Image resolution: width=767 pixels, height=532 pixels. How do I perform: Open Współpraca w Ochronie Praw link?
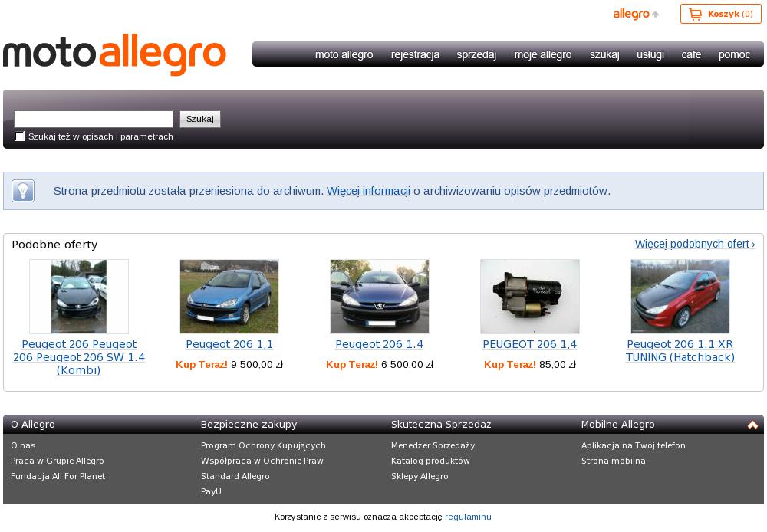(x=262, y=461)
